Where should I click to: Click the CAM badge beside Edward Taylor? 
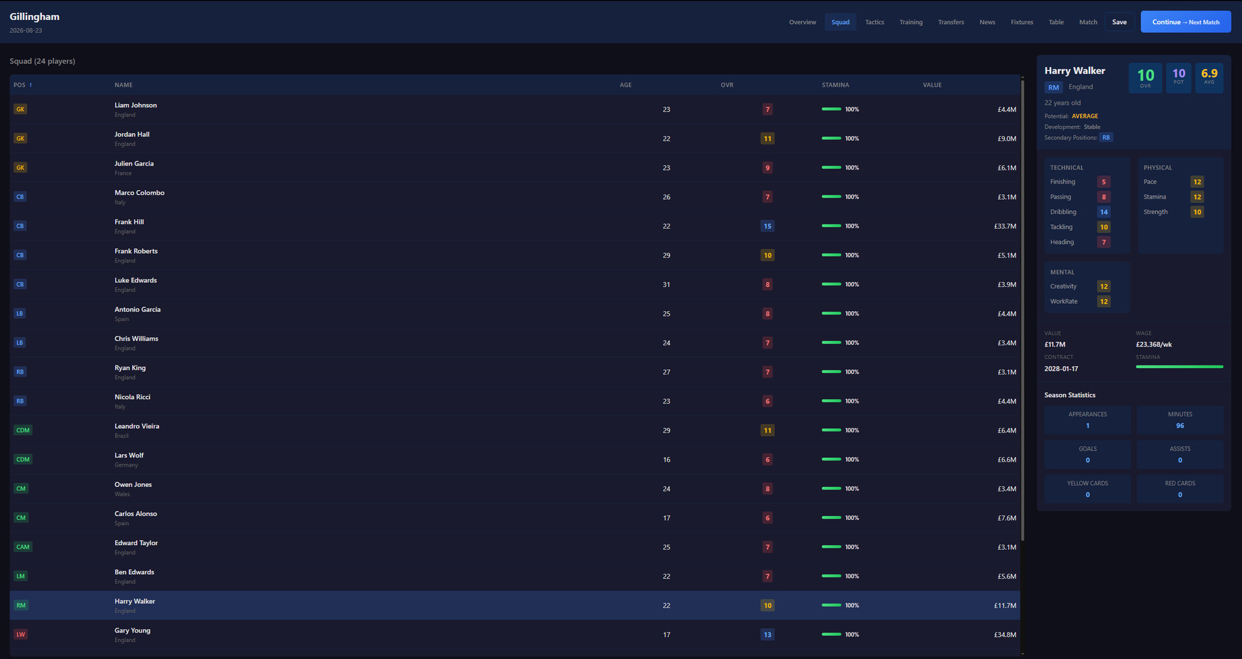[23, 546]
